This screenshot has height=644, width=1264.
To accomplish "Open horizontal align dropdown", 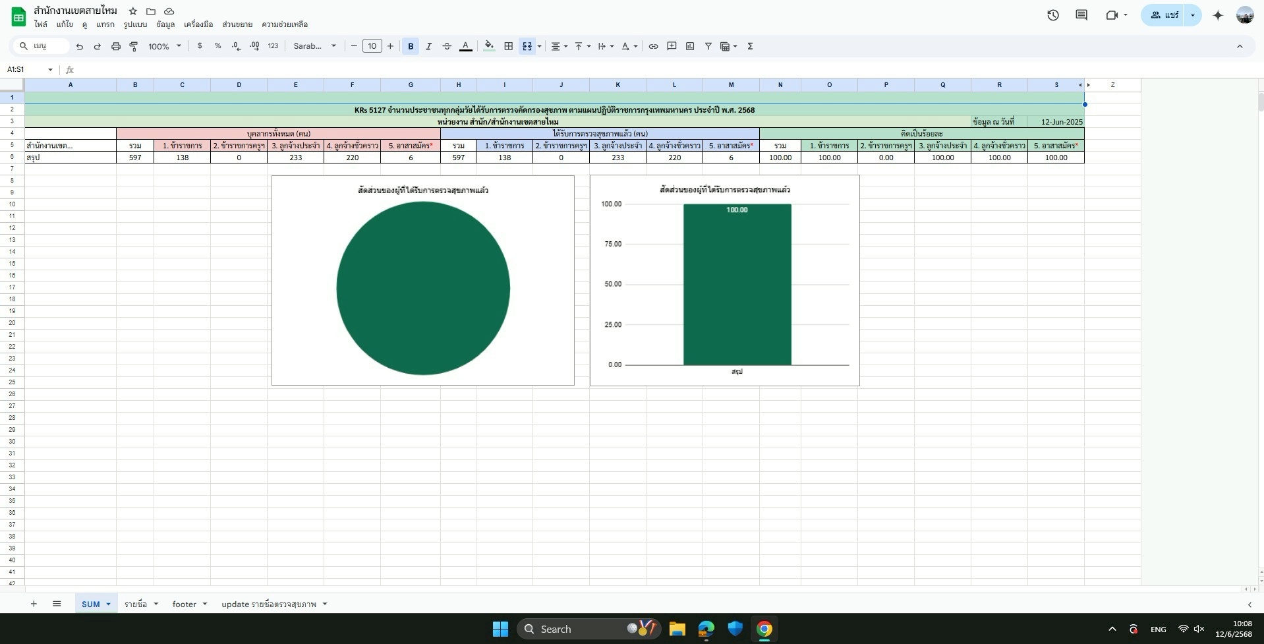I will pyautogui.click(x=560, y=46).
